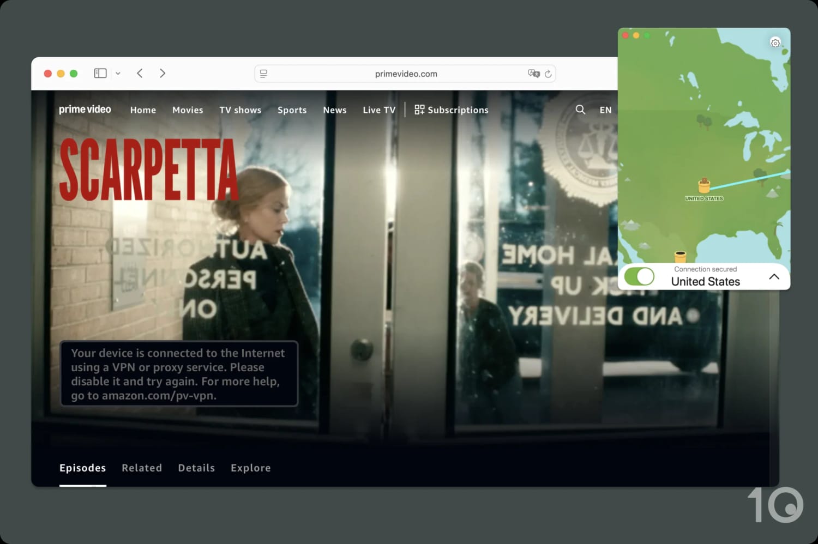Open the VPN app settings gear
The width and height of the screenshot is (818, 544).
[775, 42]
